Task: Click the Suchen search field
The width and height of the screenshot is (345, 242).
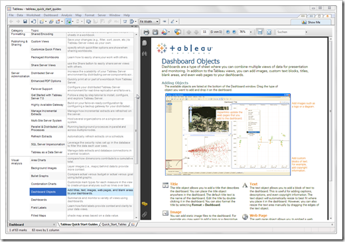Action: point(291,32)
